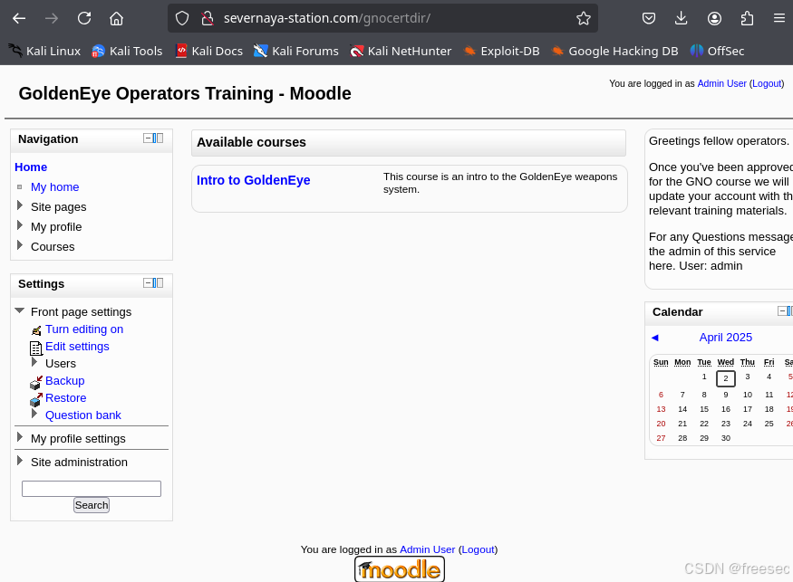This screenshot has width=793, height=582.
Task: Open the Google Hacking DB bookmark
Action: 614,51
